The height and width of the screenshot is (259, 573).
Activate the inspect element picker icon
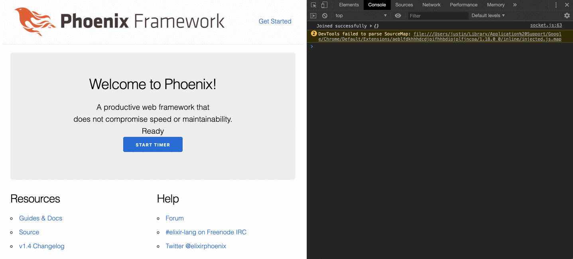313,5
